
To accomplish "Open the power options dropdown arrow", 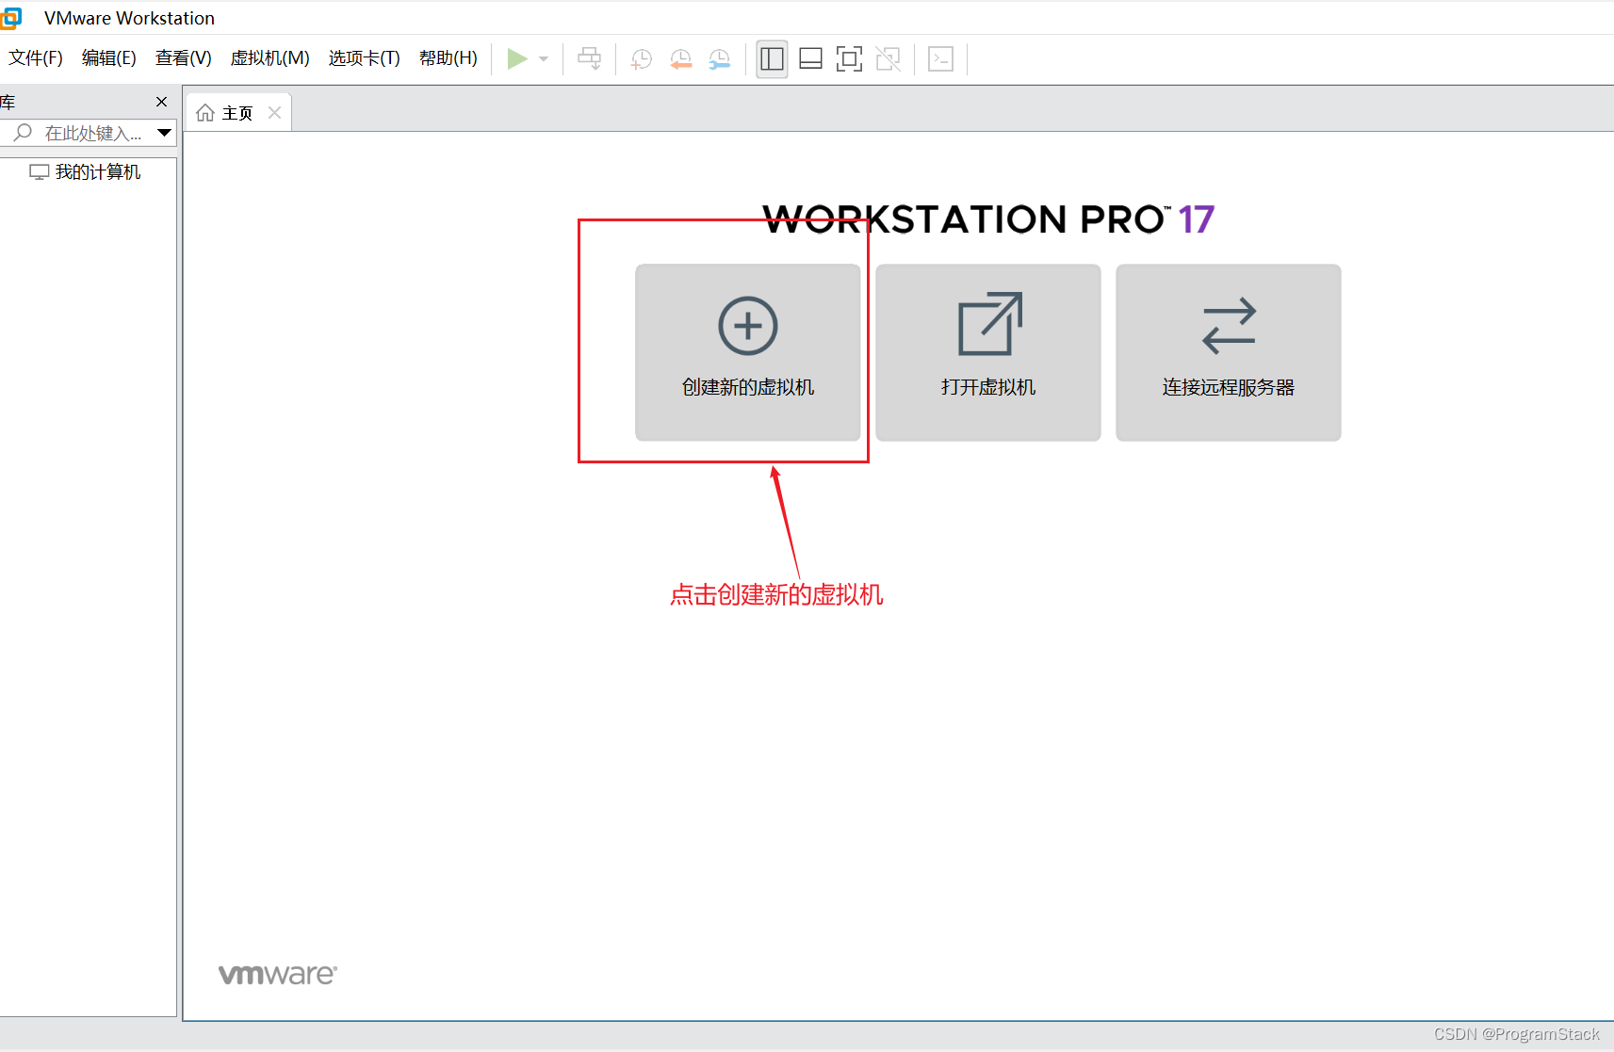I will (544, 58).
